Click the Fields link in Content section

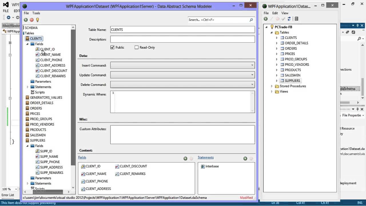pyautogui.click(x=82, y=157)
